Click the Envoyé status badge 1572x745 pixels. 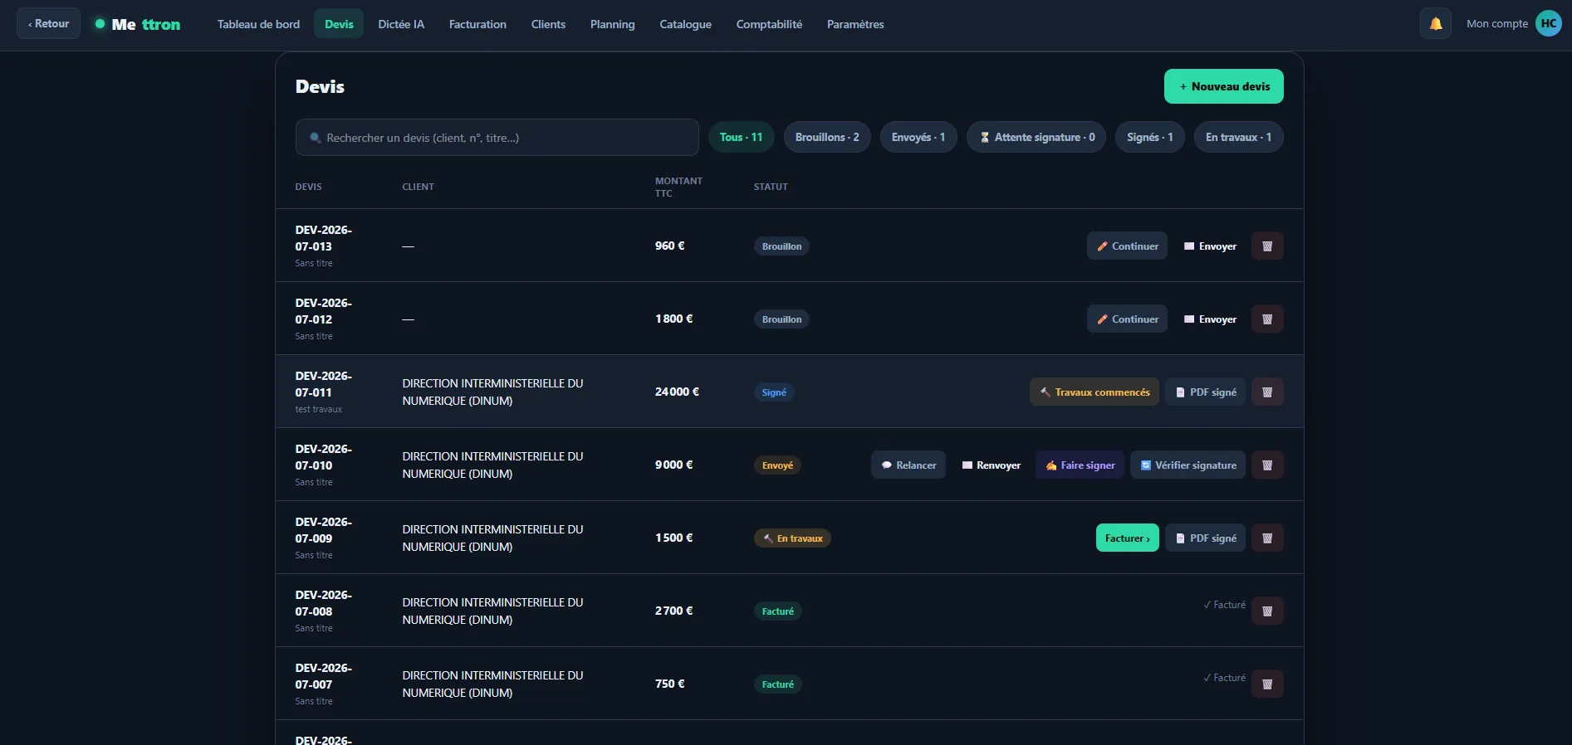[x=777, y=465]
